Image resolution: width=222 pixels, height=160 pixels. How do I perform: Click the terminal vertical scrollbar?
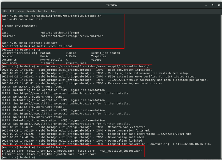pyautogui.click(x=221, y=86)
